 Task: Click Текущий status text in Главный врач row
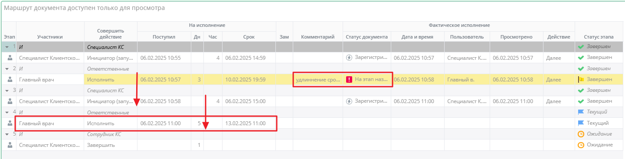point(598,123)
